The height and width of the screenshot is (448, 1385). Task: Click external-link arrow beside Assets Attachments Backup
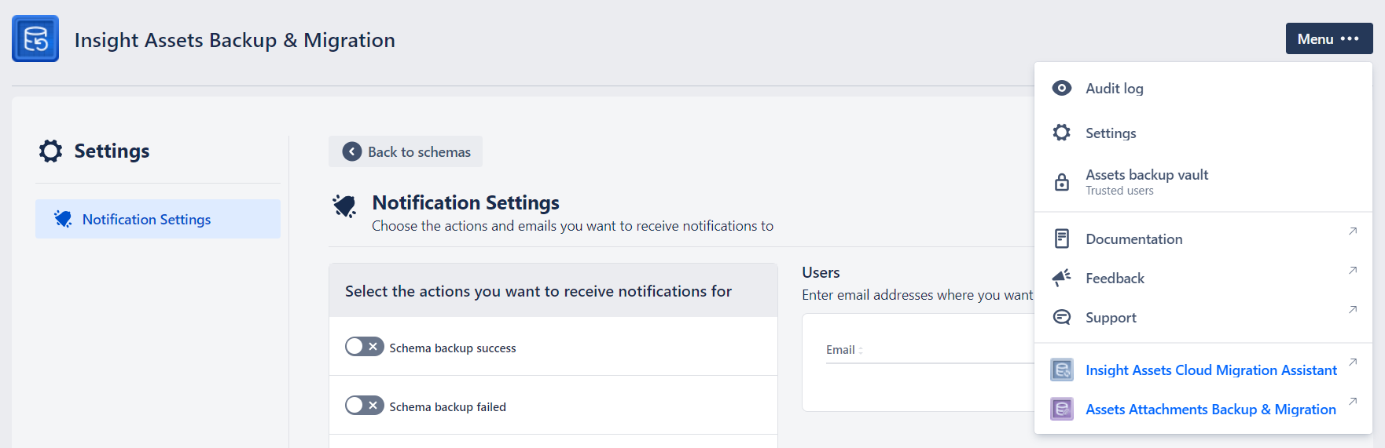[x=1353, y=401]
